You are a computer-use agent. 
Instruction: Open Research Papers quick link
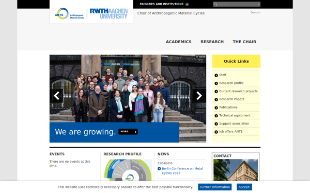click(231, 99)
